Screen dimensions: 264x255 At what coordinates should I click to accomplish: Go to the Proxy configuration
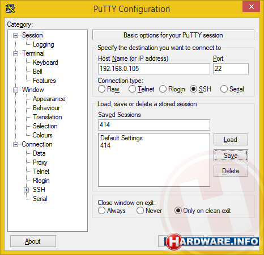(40, 162)
